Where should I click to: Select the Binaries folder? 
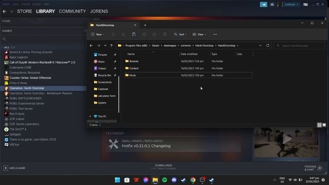pos(188,61)
